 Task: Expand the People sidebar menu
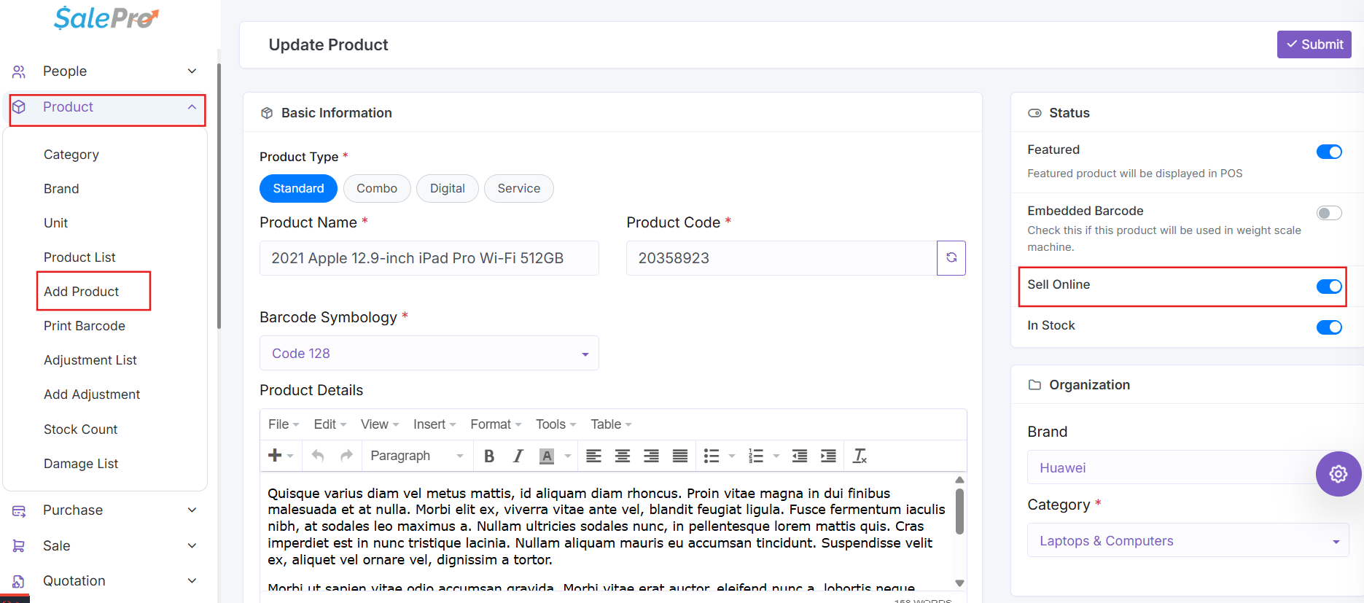coord(105,71)
